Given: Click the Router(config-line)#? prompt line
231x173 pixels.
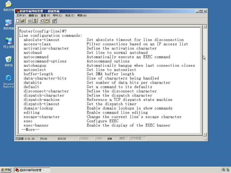Looking at the screenshot, I should point(43,31).
